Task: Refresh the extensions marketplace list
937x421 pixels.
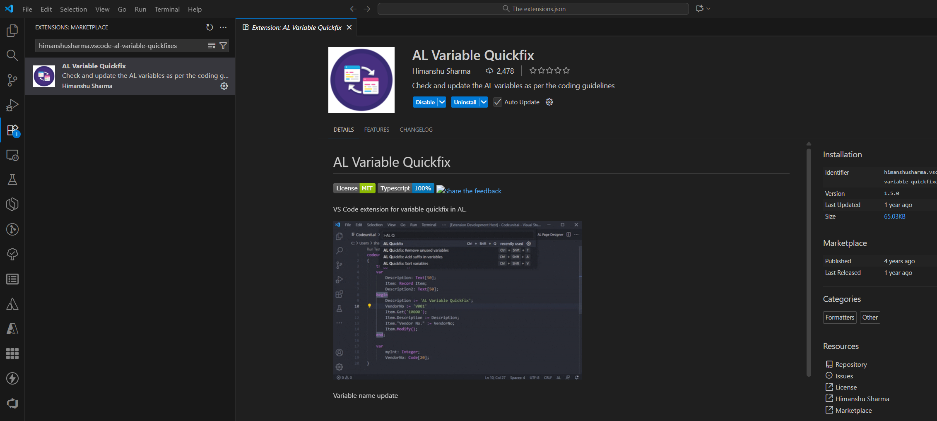Action: (x=210, y=27)
